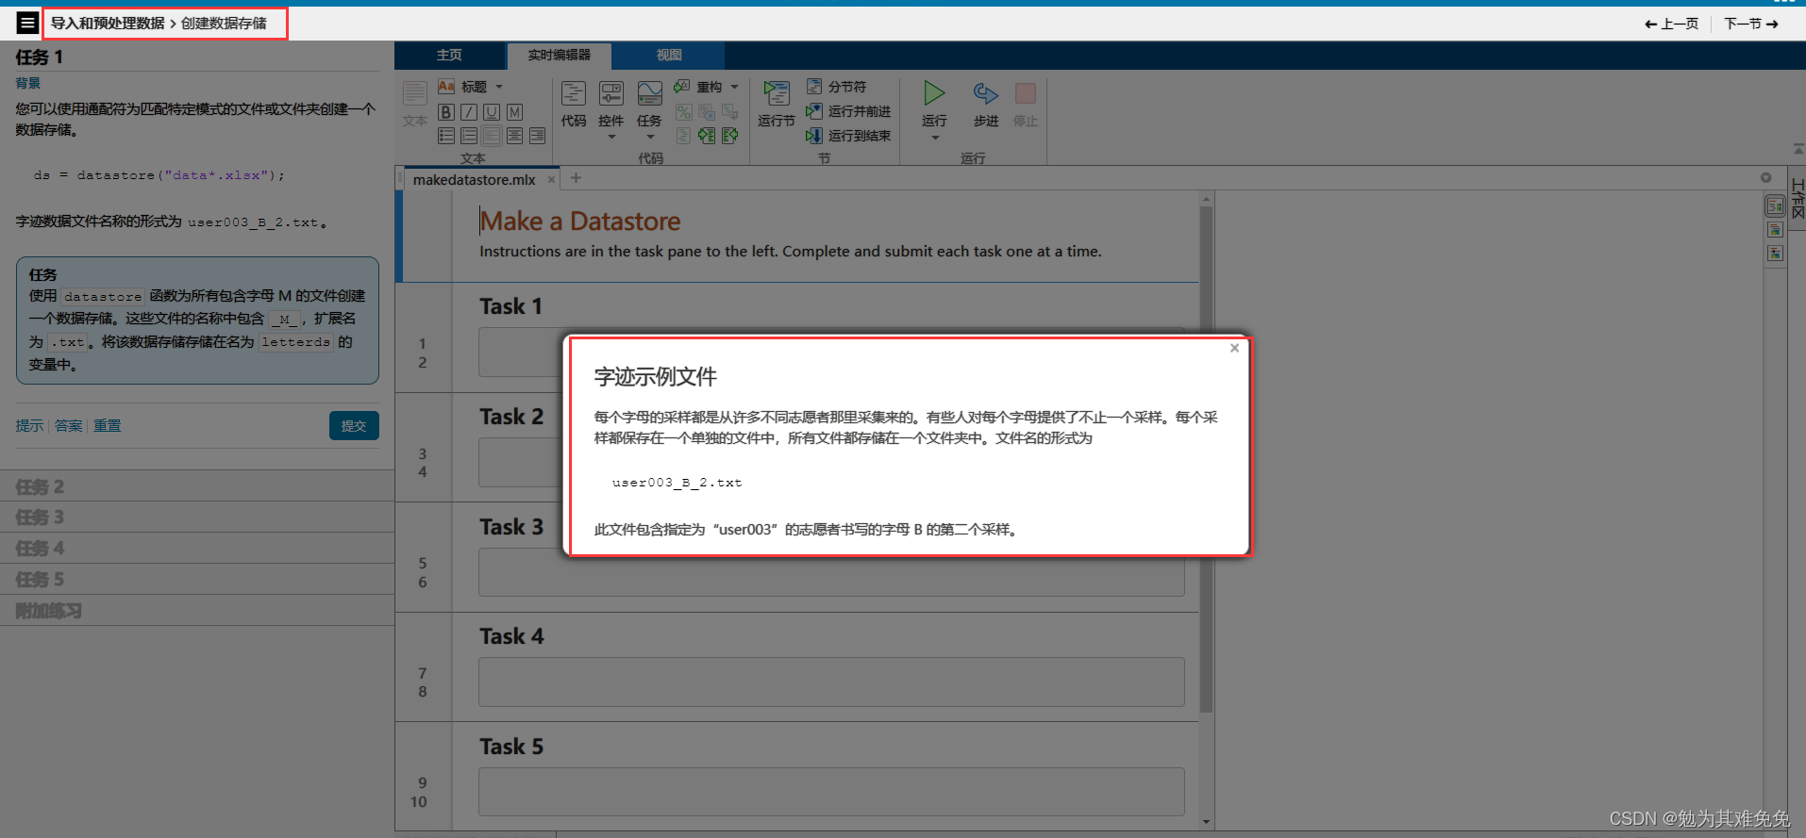Align text right
Screen dimensions: 1806x838
(x=537, y=136)
